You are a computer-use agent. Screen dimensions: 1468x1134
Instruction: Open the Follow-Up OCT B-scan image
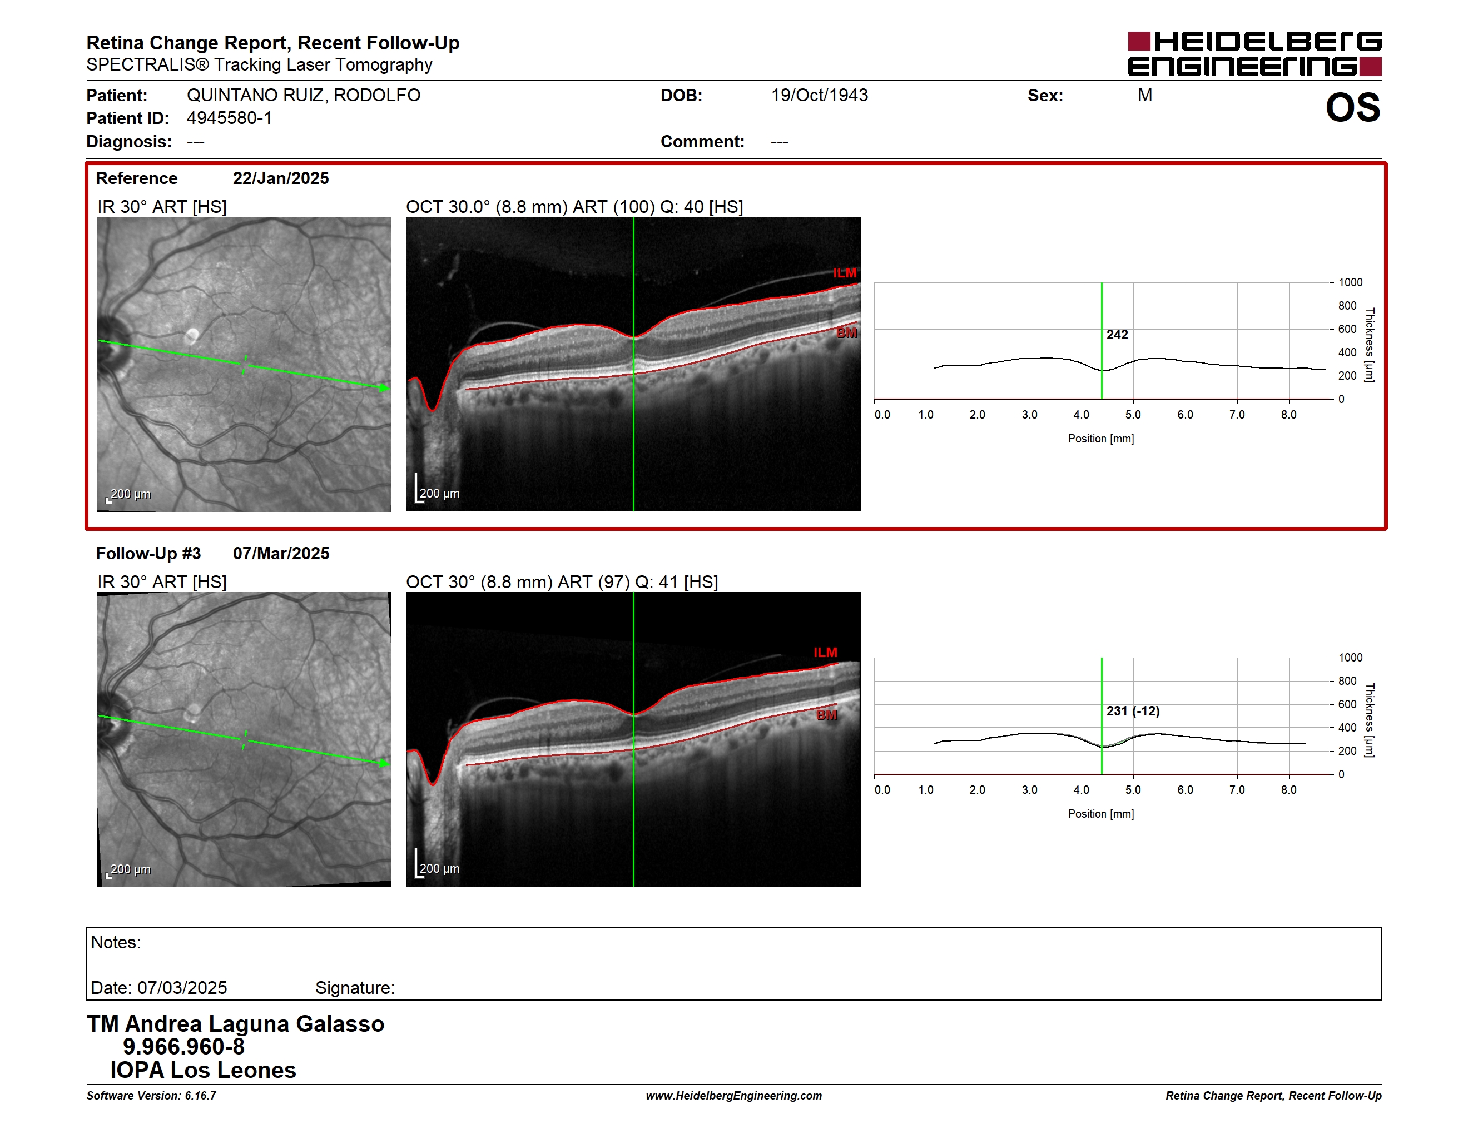click(x=633, y=739)
